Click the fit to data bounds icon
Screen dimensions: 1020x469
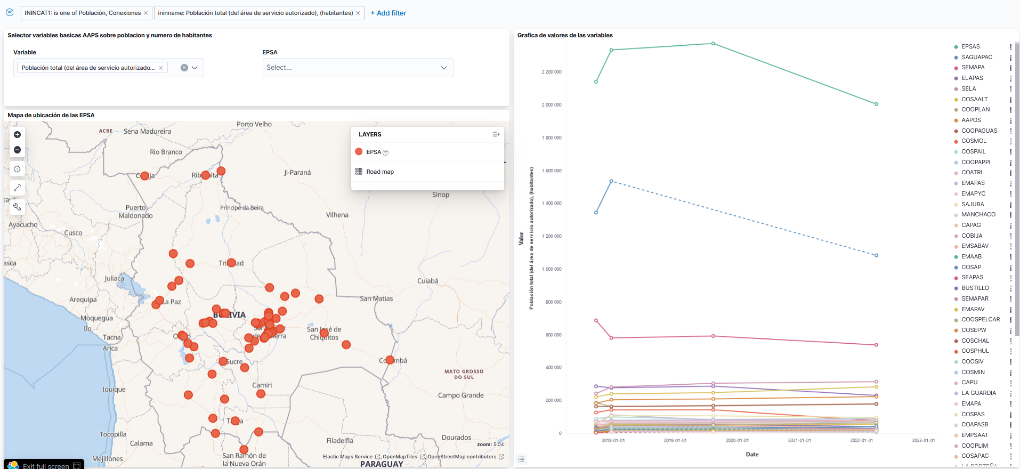pyautogui.click(x=17, y=169)
